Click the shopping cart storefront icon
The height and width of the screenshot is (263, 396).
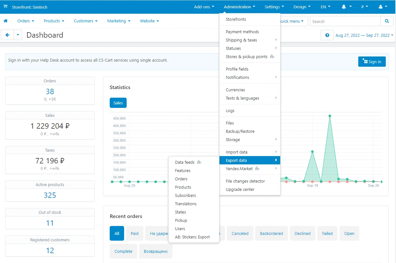(5, 6)
